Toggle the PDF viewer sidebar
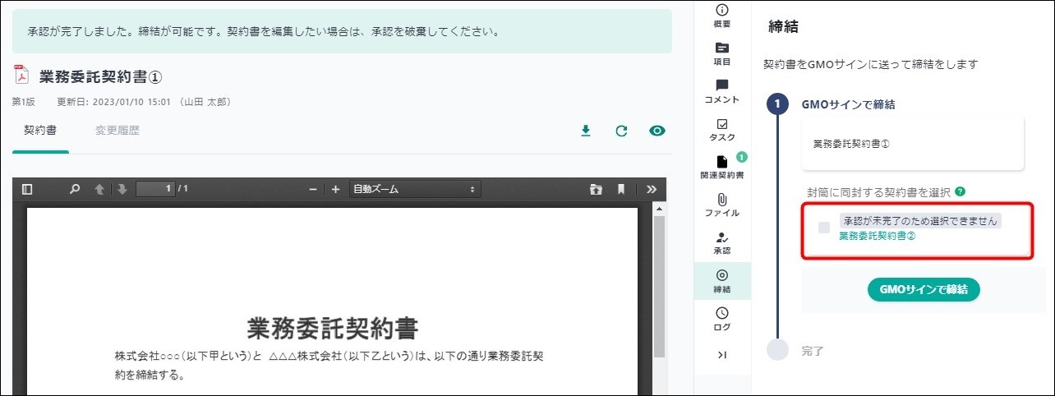The height and width of the screenshot is (396, 1055). point(27,189)
